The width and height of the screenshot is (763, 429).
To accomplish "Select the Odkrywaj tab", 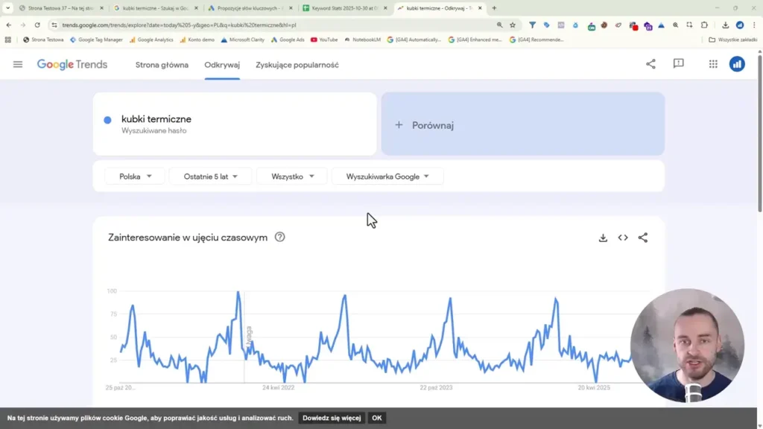I will (x=222, y=65).
